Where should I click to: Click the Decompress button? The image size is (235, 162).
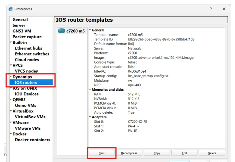[x=129, y=153]
